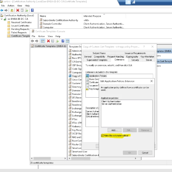Click the Add... button
172x172 pixels.
[x=115, y=130]
